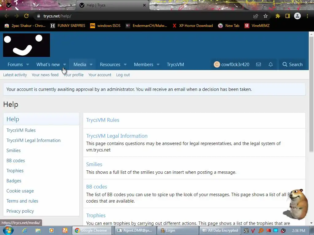Image resolution: width=314 pixels, height=235 pixels.
Task: Click the share page icon in address bar
Action: tap(256, 16)
